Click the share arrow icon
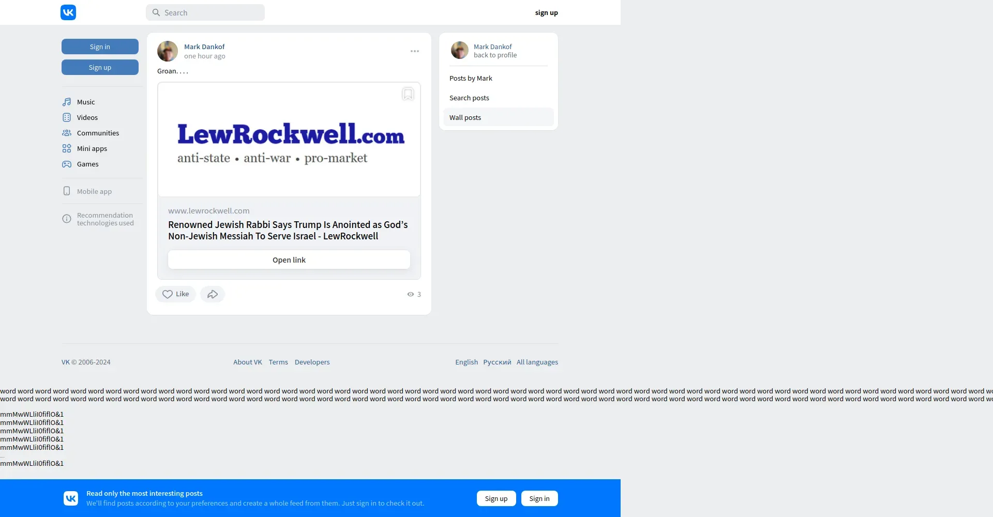The image size is (993, 517). [213, 294]
